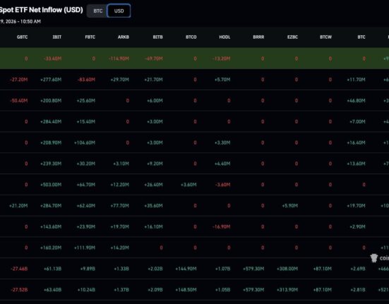Click the +200.80M IBIT cell
389x304 pixels.
(51, 101)
